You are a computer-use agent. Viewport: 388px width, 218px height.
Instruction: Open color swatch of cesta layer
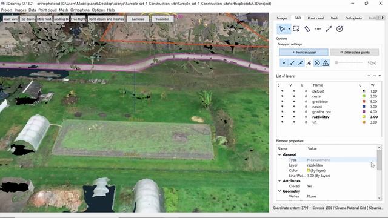[364, 96]
